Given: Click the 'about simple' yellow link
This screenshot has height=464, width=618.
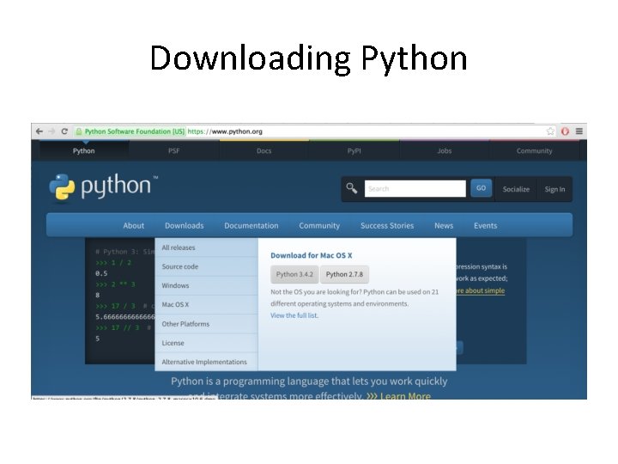Looking at the screenshot, I should [x=481, y=290].
